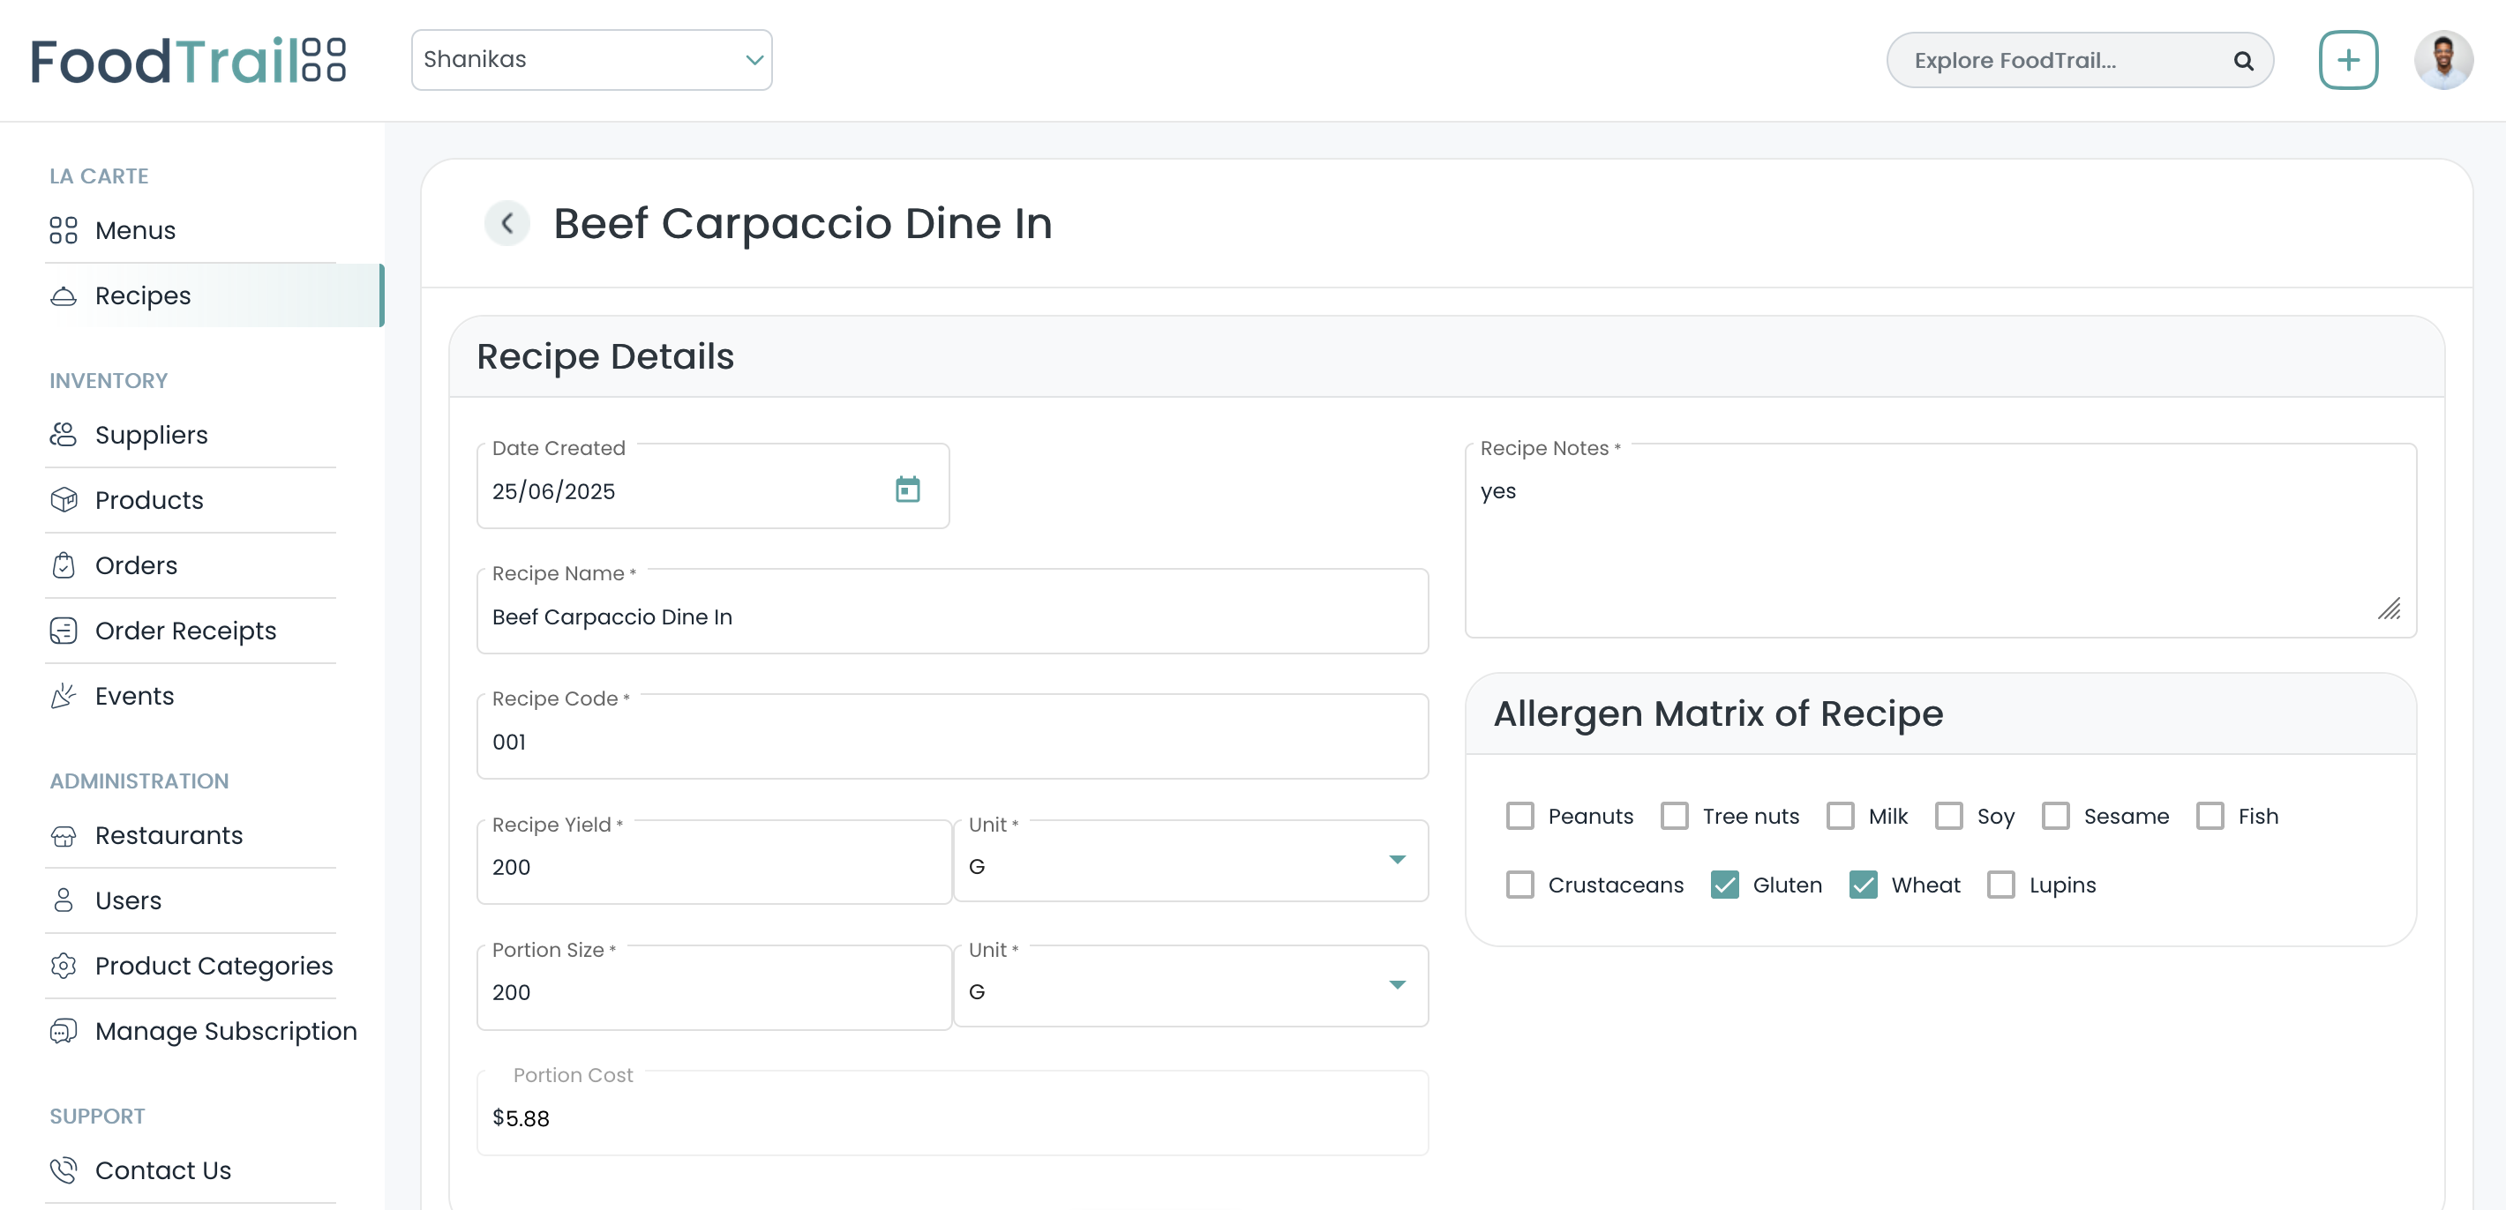Open the Portion Size unit dropdown
Screen dimensions: 2506x1210
(x=1398, y=985)
